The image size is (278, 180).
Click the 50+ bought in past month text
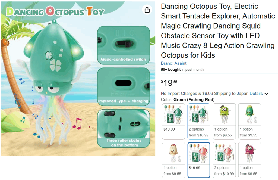182,70
